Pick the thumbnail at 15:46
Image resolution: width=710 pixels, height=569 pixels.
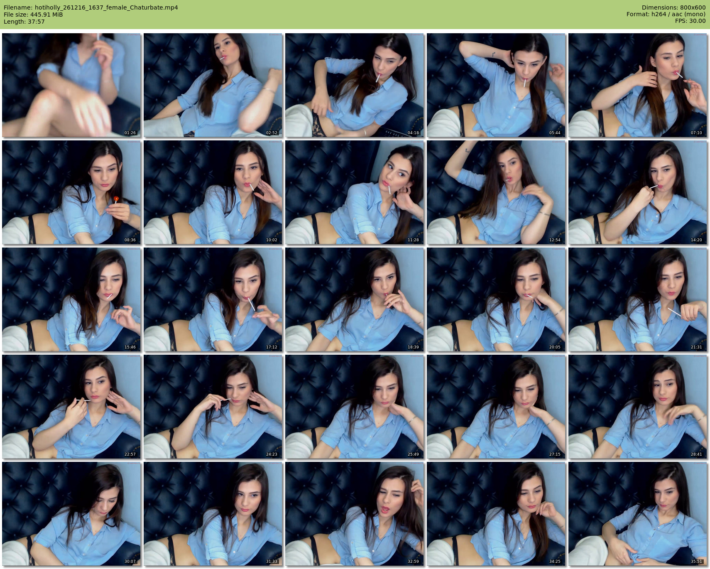click(x=71, y=299)
